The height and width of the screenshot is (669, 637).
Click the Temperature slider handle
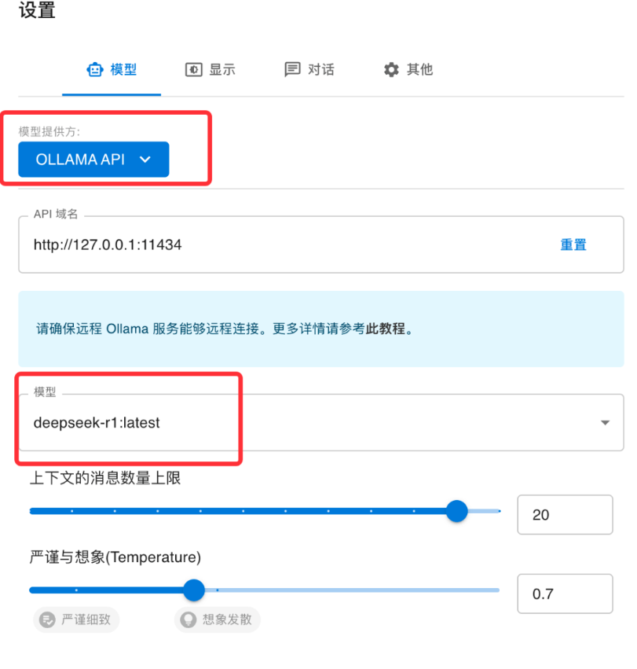point(194,590)
